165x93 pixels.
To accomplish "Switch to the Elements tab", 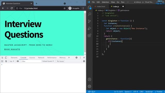I will coord(14,58).
